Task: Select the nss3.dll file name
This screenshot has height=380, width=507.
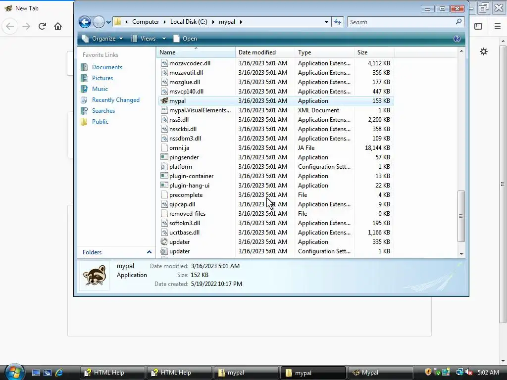Action: click(179, 120)
